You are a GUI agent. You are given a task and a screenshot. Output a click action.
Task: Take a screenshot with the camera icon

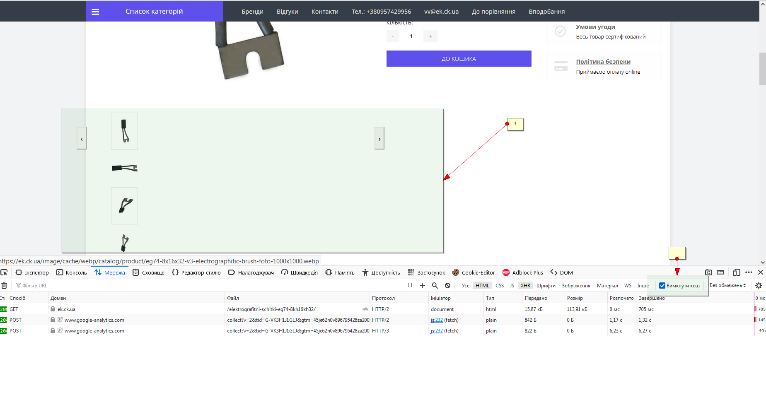[708, 272]
